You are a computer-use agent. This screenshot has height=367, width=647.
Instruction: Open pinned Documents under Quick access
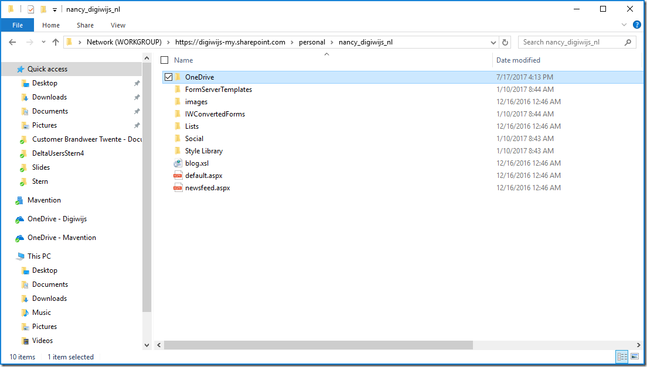50,111
